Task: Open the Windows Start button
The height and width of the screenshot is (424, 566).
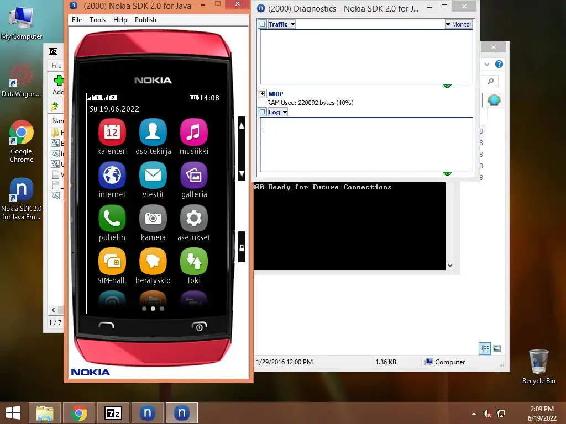Action: 13,413
